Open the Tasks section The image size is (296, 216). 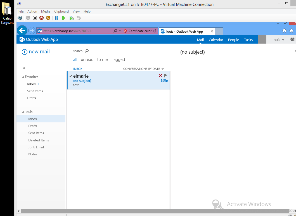(x=248, y=40)
